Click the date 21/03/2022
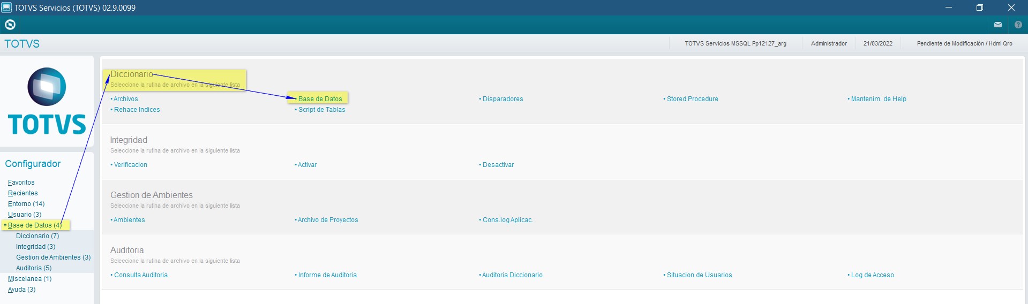1028x304 pixels. (878, 44)
